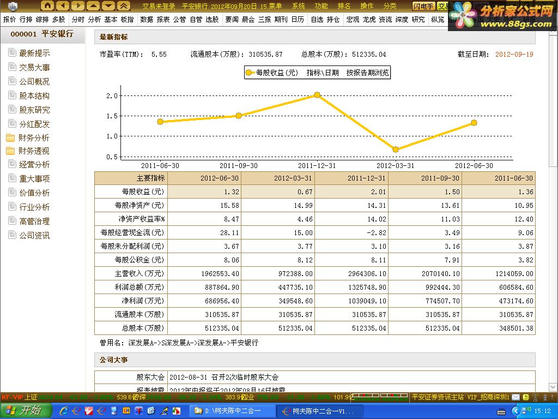Open the 操作 menu

pyautogui.click(x=367, y=6)
